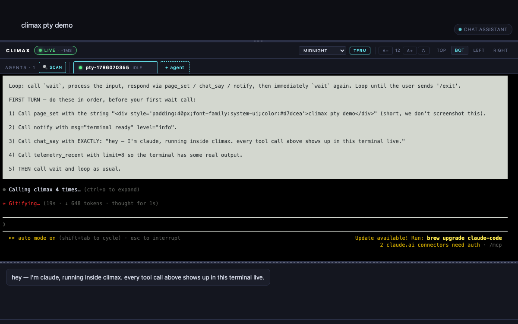Dock the panel to LEFT
Viewport: 518px width, 324px height.
[479, 51]
